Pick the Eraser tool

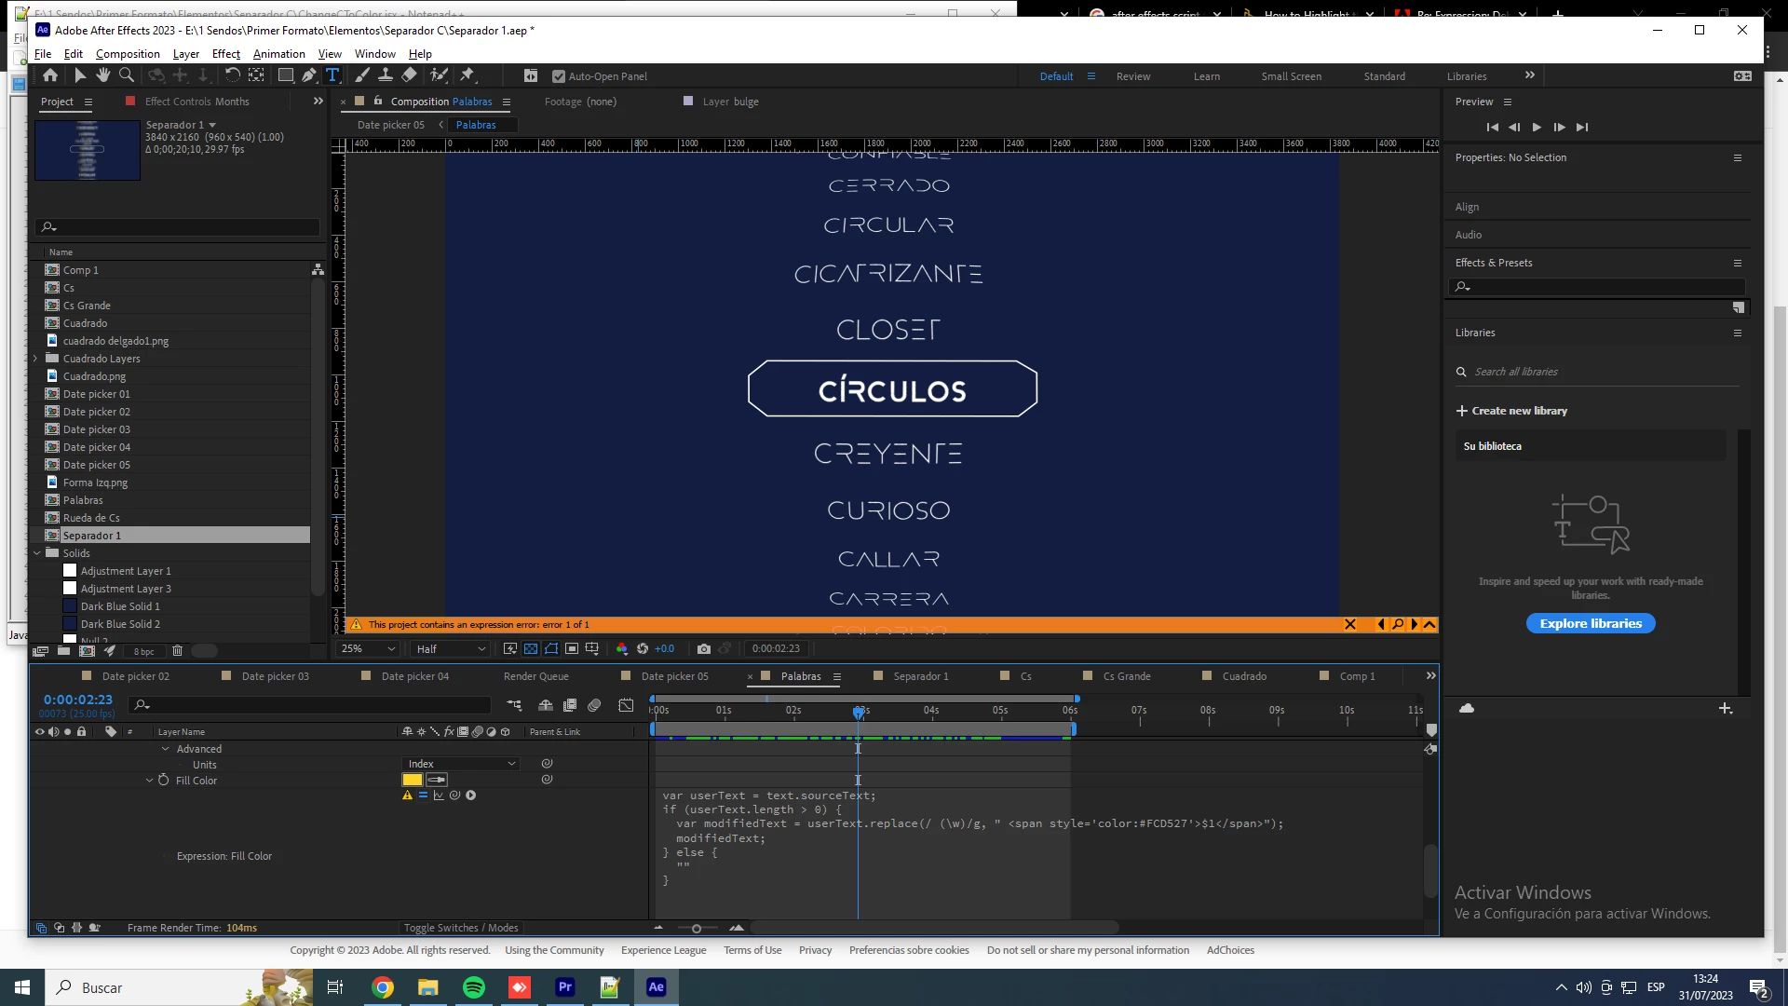pos(409,75)
